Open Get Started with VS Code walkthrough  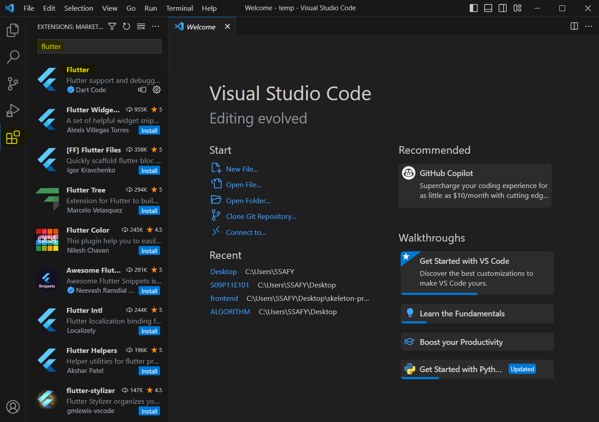477,273
